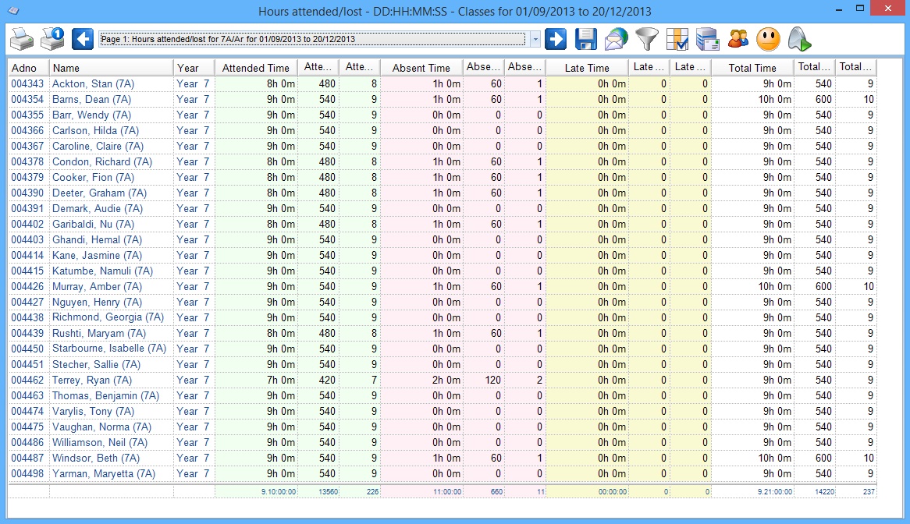
Task: Click the yellow smiley face icon
Action: pyautogui.click(x=768, y=40)
